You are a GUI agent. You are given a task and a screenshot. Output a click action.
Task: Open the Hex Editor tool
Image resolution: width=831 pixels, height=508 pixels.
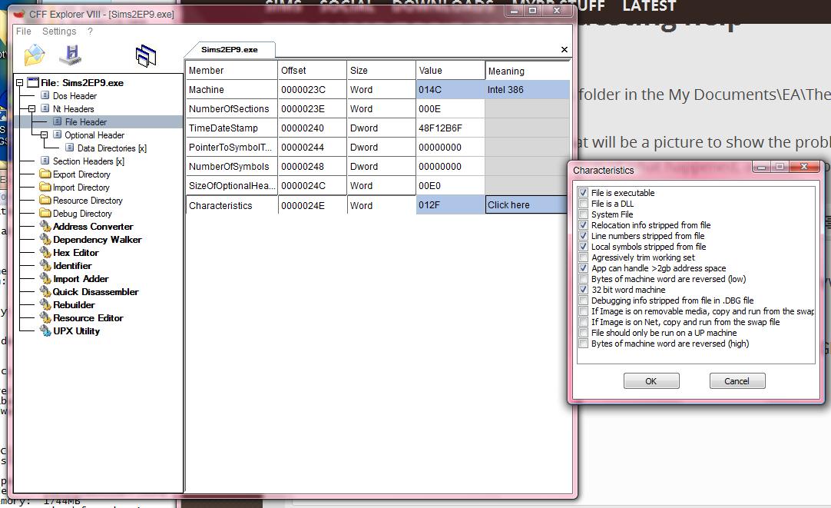pos(75,253)
